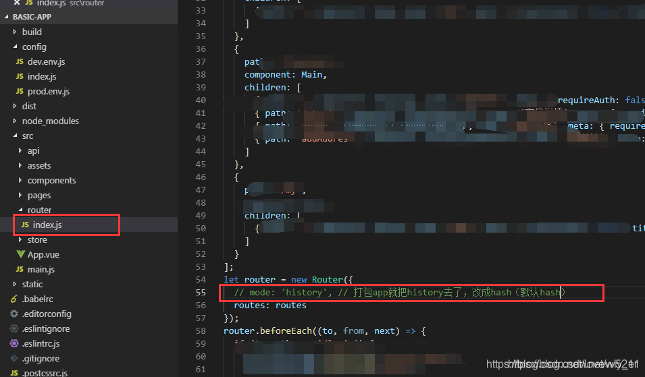
Task: Open config index.js file
Action: pyautogui.click(x=42, y=76)
